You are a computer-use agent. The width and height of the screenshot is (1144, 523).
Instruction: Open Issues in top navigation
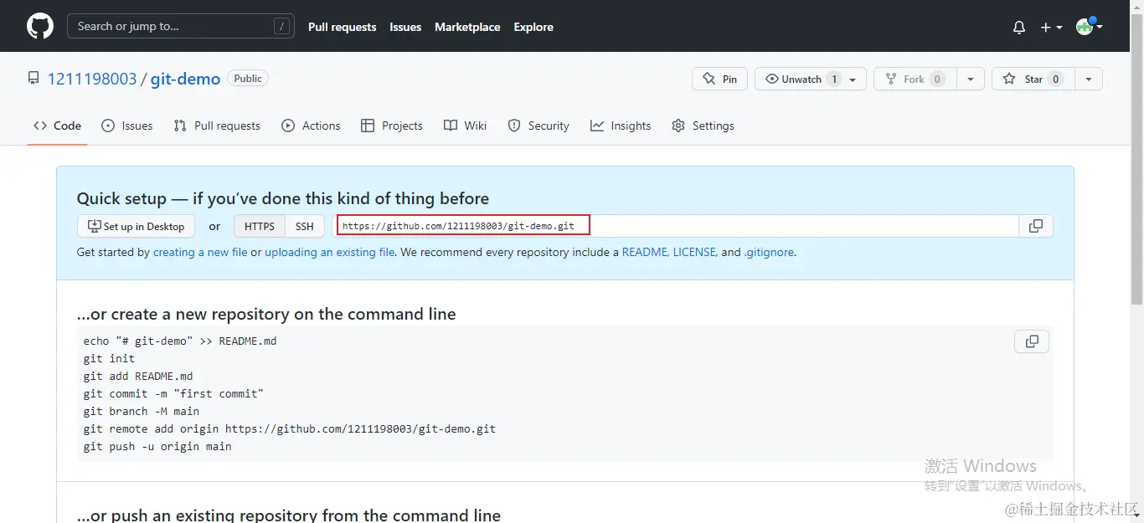coord(405,27)
